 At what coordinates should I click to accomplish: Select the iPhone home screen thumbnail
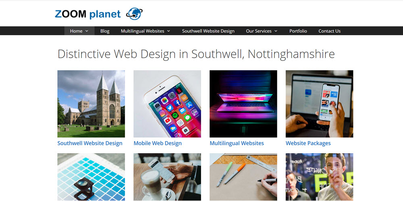(x=167, y=104)
